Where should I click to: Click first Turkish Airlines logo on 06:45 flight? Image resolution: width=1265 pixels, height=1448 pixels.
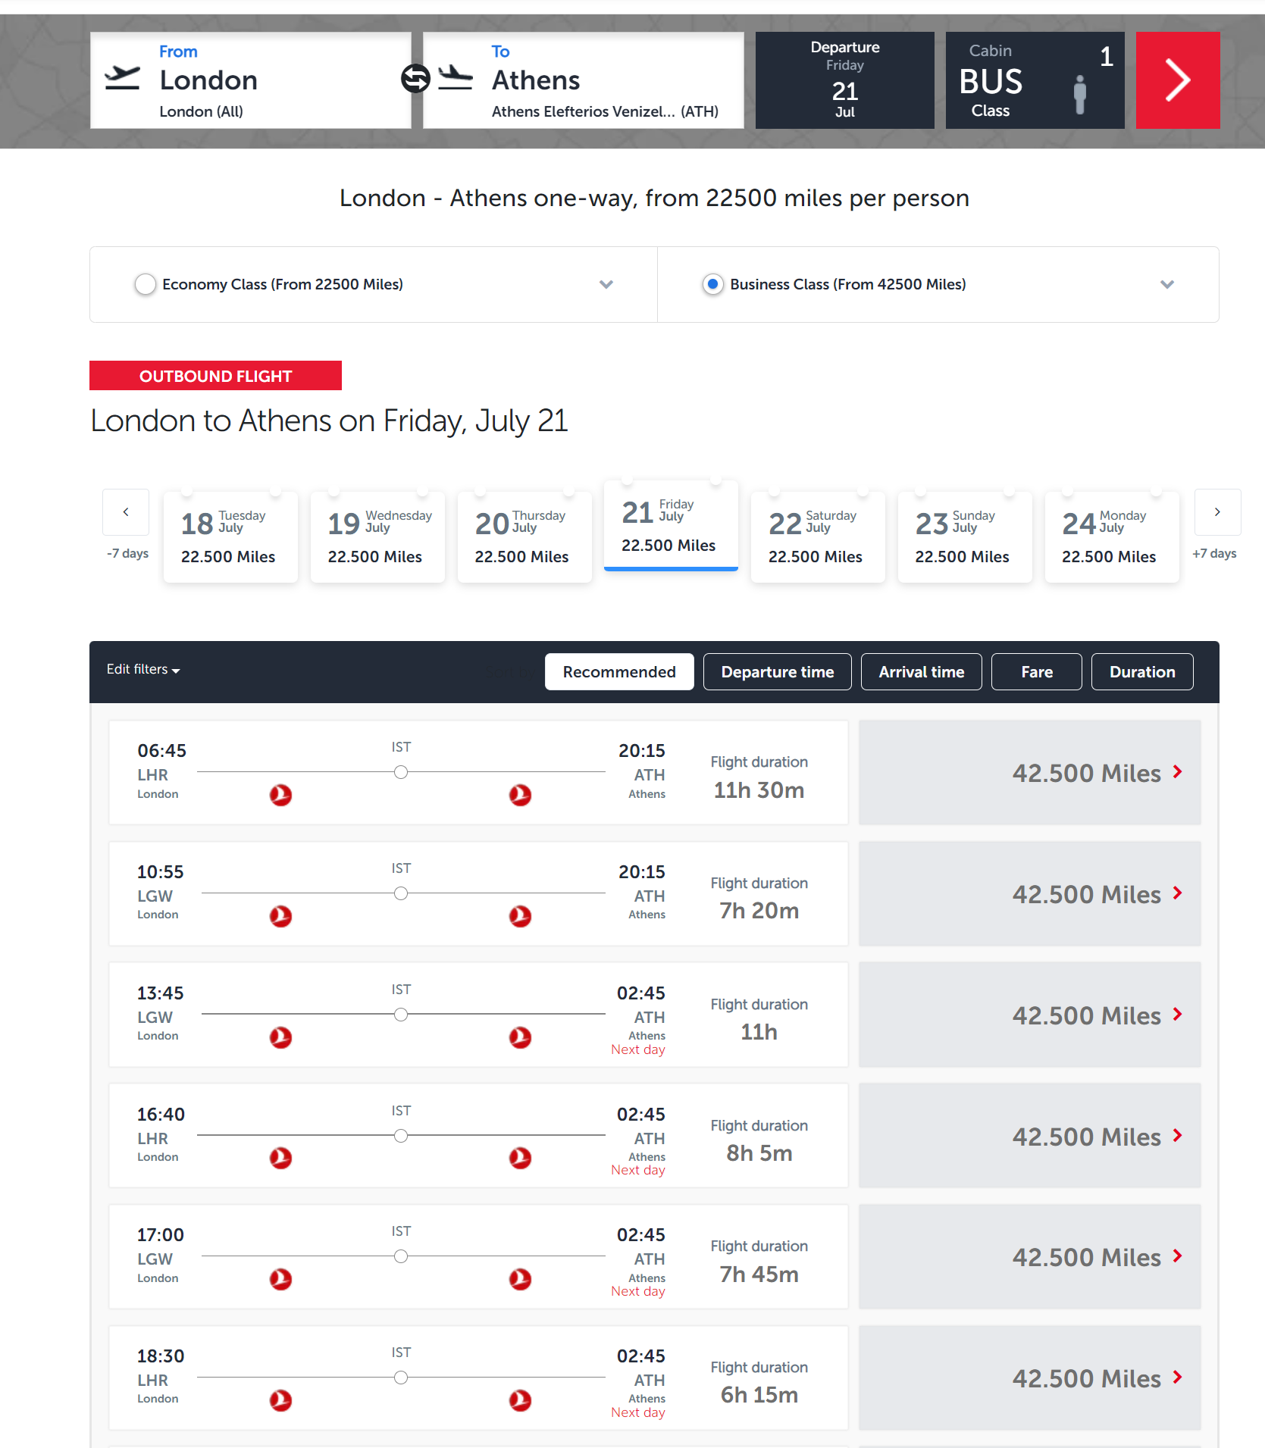[x=280, y=795]
